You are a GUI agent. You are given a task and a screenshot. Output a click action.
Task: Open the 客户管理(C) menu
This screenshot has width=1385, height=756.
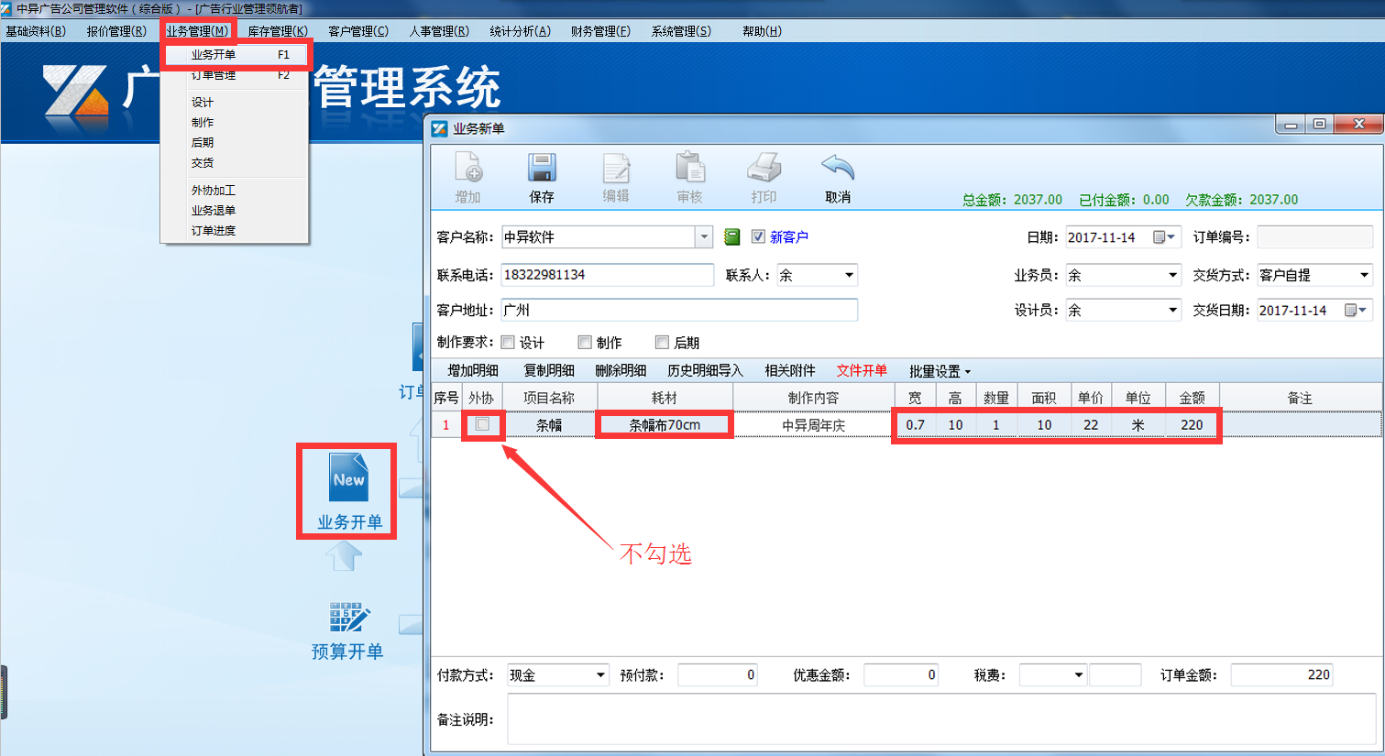[x=358, y=31]
